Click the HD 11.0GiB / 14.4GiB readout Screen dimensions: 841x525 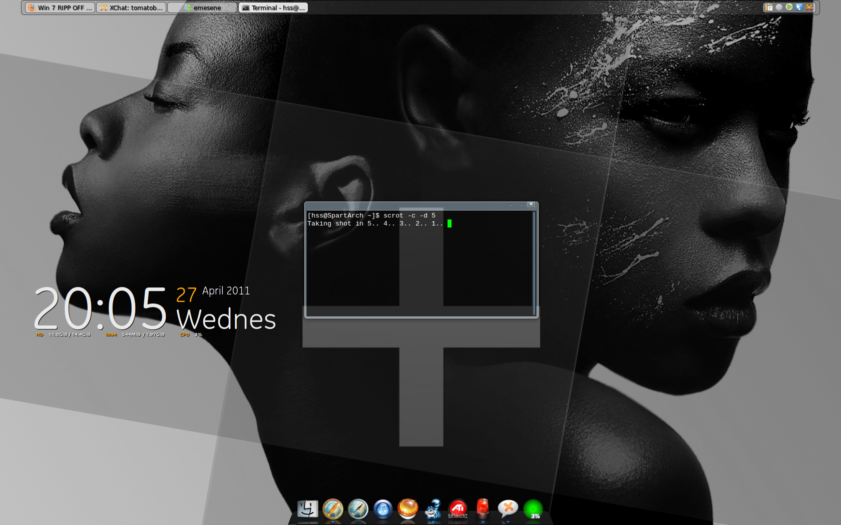[63, 334]
